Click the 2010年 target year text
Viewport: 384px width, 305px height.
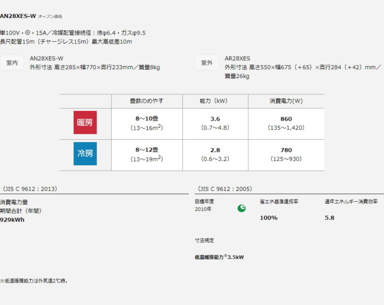tap(203, 209)
